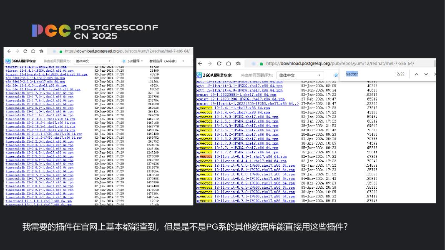Open pgvector_12-llvmjit-0.6.2-2PGDG rpm link
Viewport: 445px width, 250px height.
click(x=246, y=187)
